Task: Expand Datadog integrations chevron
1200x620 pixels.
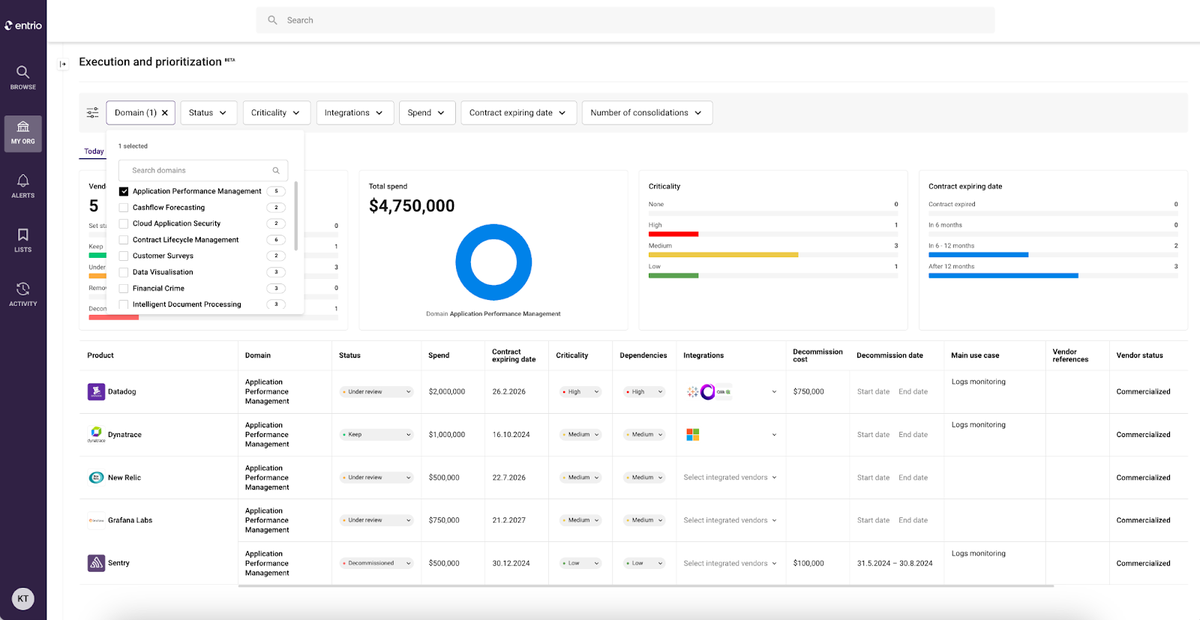Action: pos(774,392)
